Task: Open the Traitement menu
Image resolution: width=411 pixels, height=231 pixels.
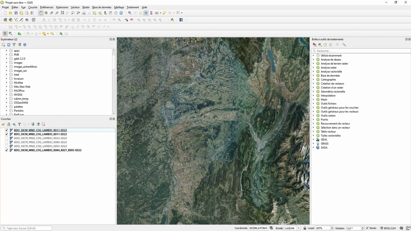Action: coord(133,7)
